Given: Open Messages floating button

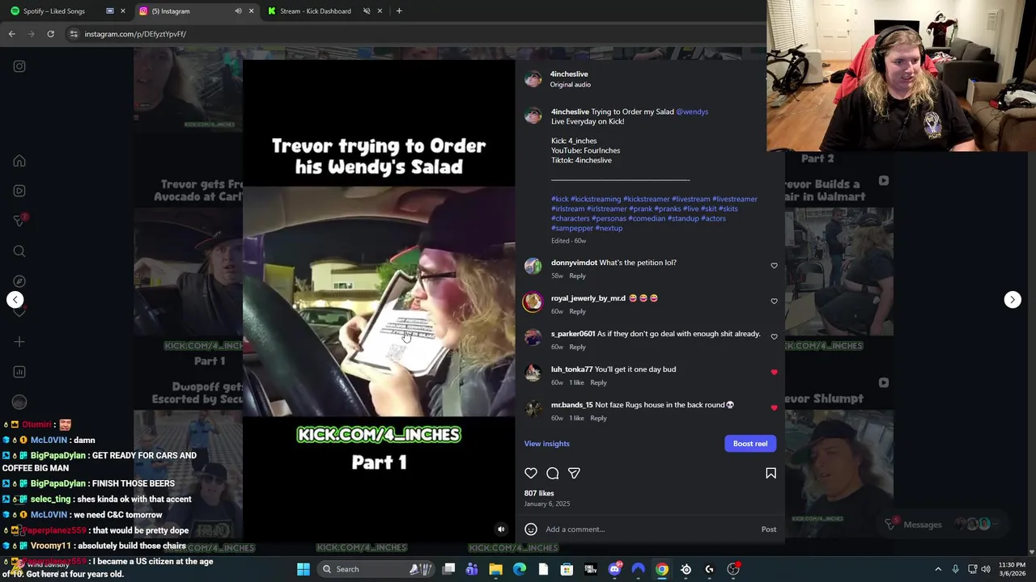Looking at the screenshot, I should 943,525.
